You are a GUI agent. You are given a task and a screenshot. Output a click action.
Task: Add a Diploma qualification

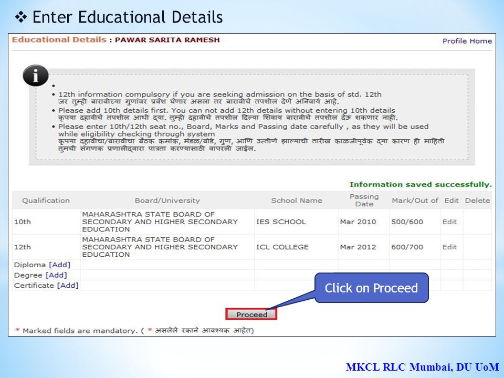click(59, 265)
